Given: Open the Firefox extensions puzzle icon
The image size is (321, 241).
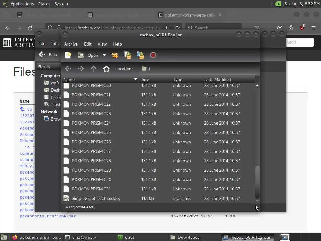Looking at the screenshot, I should point(291,28).
